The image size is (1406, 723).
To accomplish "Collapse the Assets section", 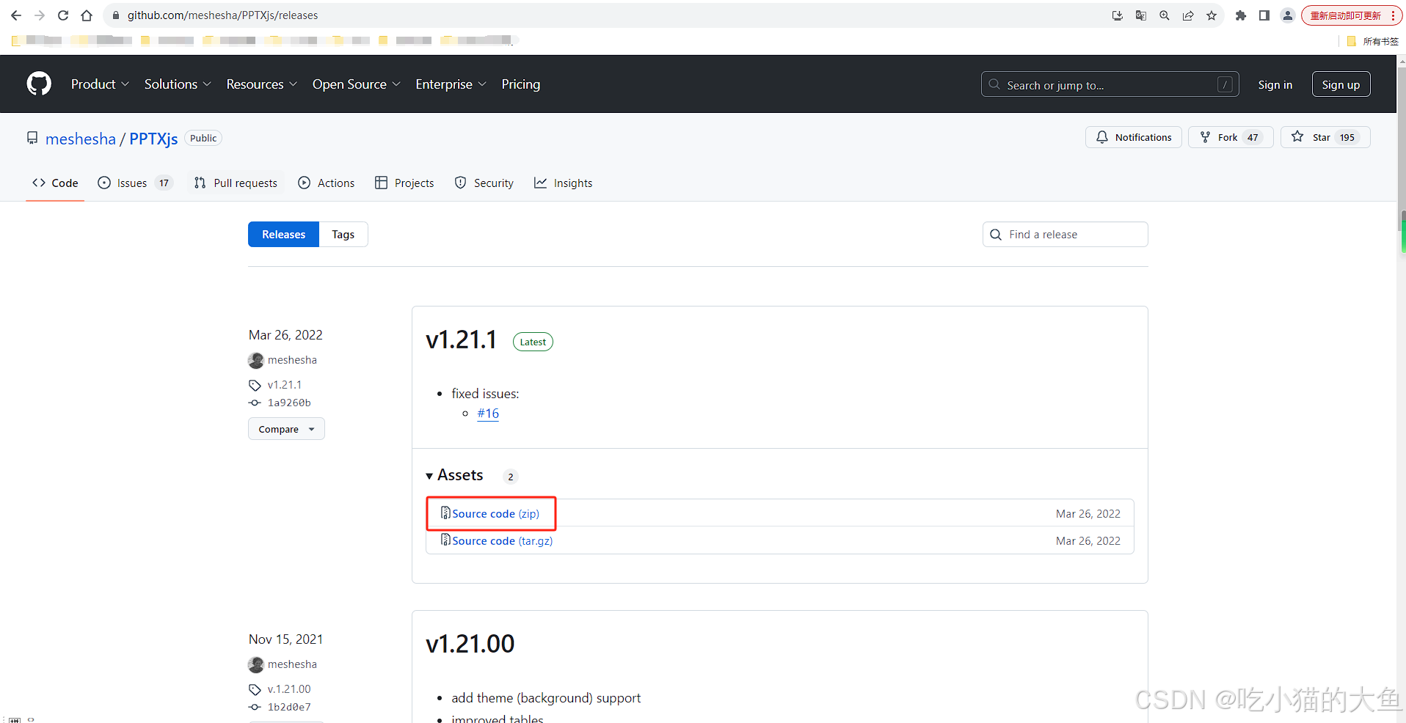I will click(x=454, y=475).
